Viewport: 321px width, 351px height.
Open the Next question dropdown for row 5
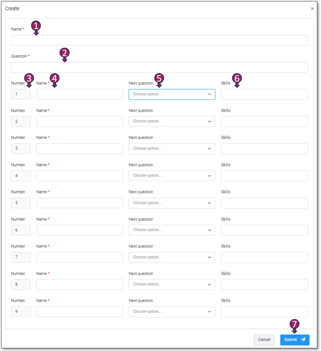pos(172,203)
